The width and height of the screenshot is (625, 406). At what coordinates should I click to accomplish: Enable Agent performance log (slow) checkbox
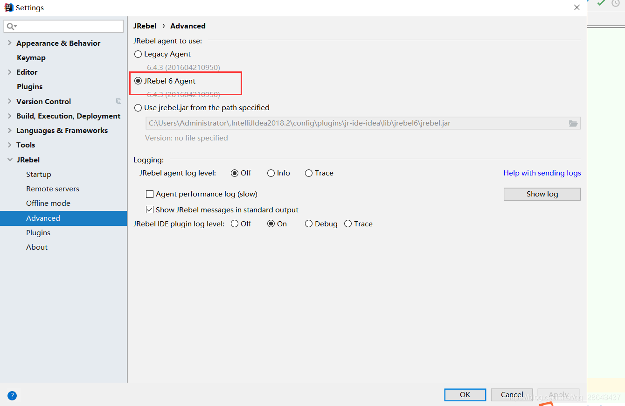point(150,194)
